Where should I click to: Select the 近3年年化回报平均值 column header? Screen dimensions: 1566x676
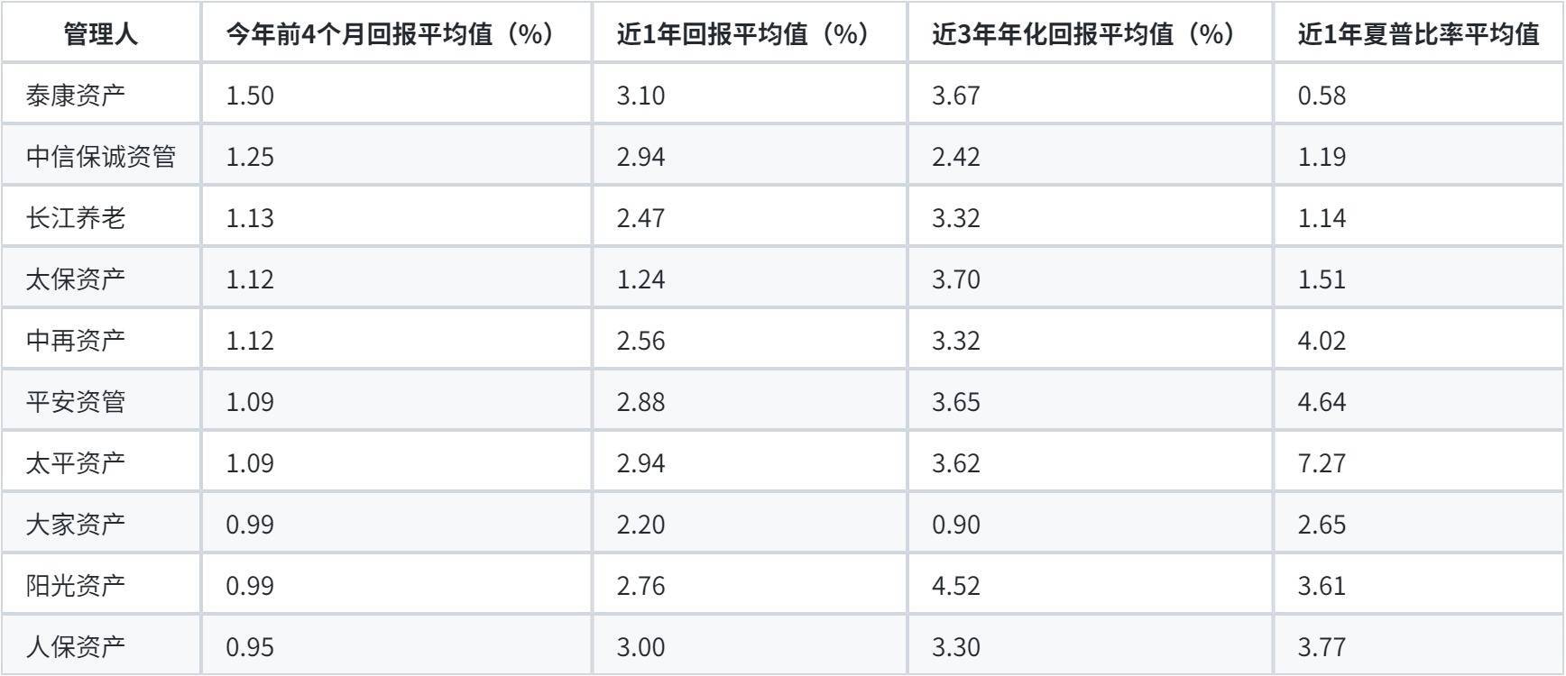pyautogui.click(x=1091, y=33)
